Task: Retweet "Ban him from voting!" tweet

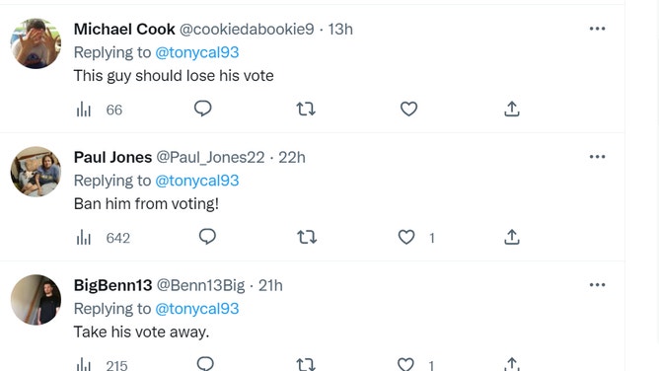Action: (x=307, y=238)
